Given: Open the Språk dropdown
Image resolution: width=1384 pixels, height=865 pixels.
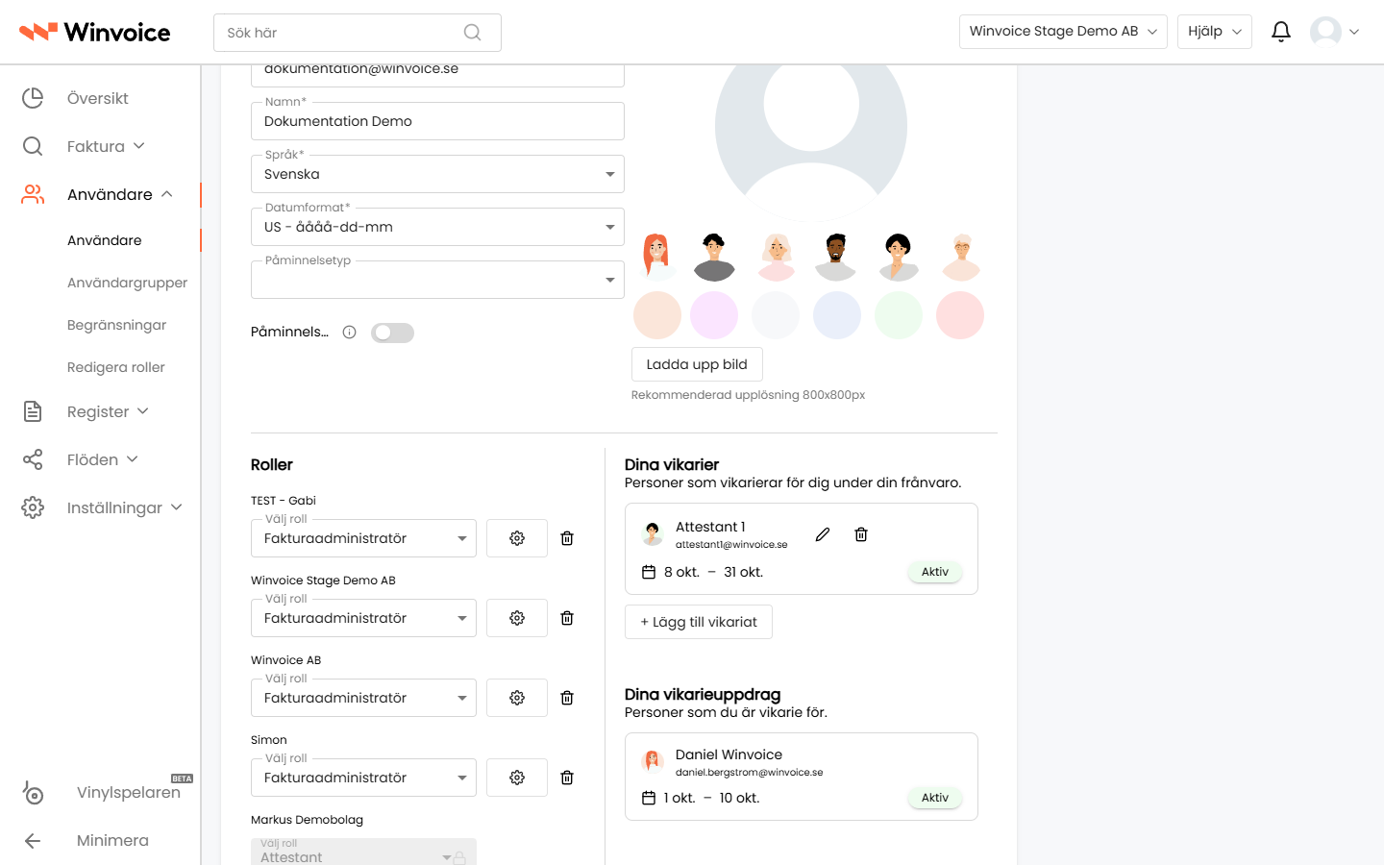Looking at the screenshot, I should pos(437,174).
